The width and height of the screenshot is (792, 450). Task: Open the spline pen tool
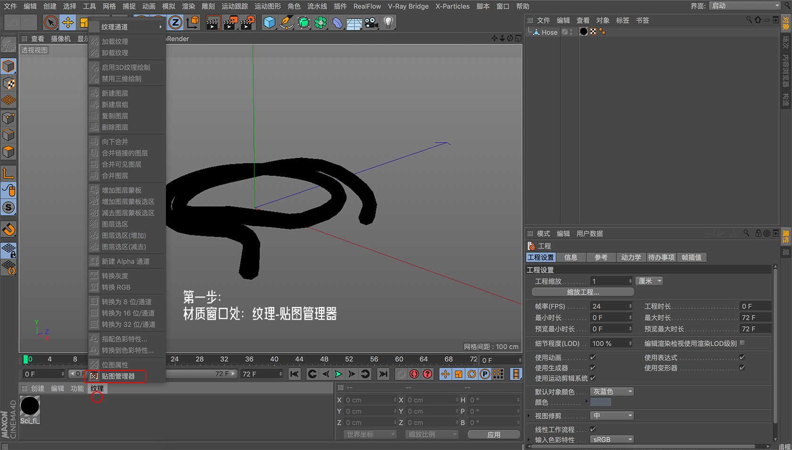pos(286,22)
